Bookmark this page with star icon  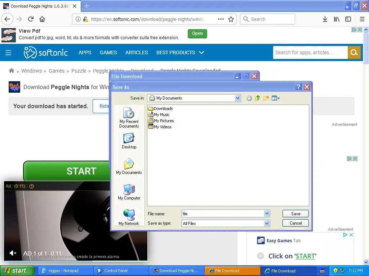pyautogui.click(x=231, y=19)
